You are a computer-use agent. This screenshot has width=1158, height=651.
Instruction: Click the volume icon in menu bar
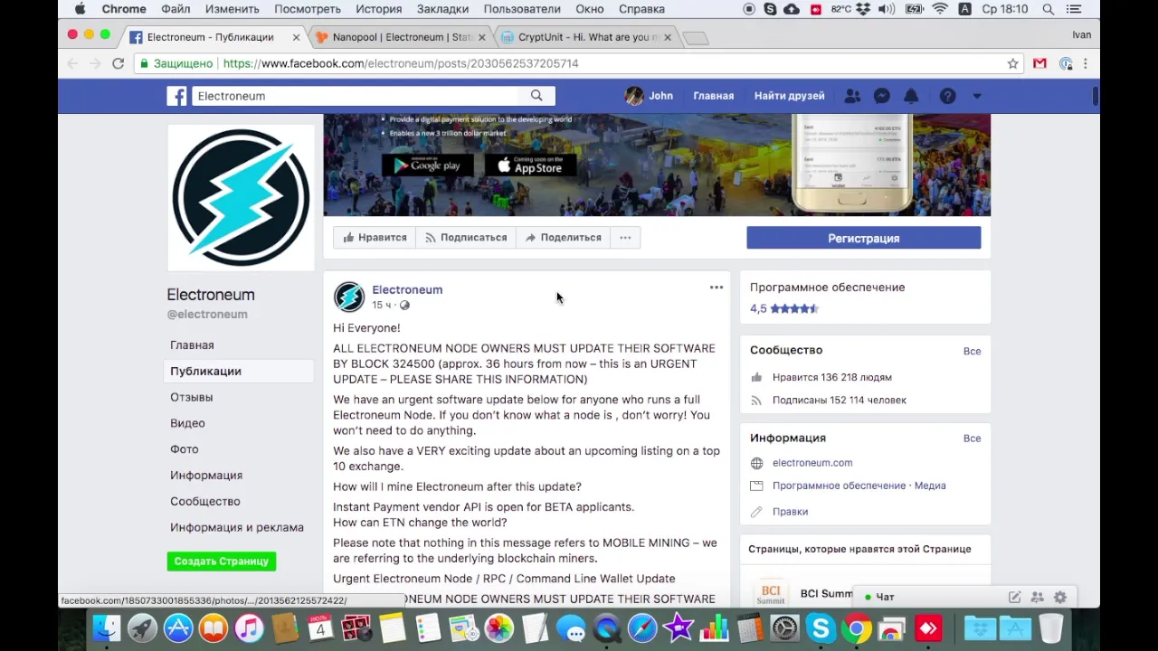887,9
